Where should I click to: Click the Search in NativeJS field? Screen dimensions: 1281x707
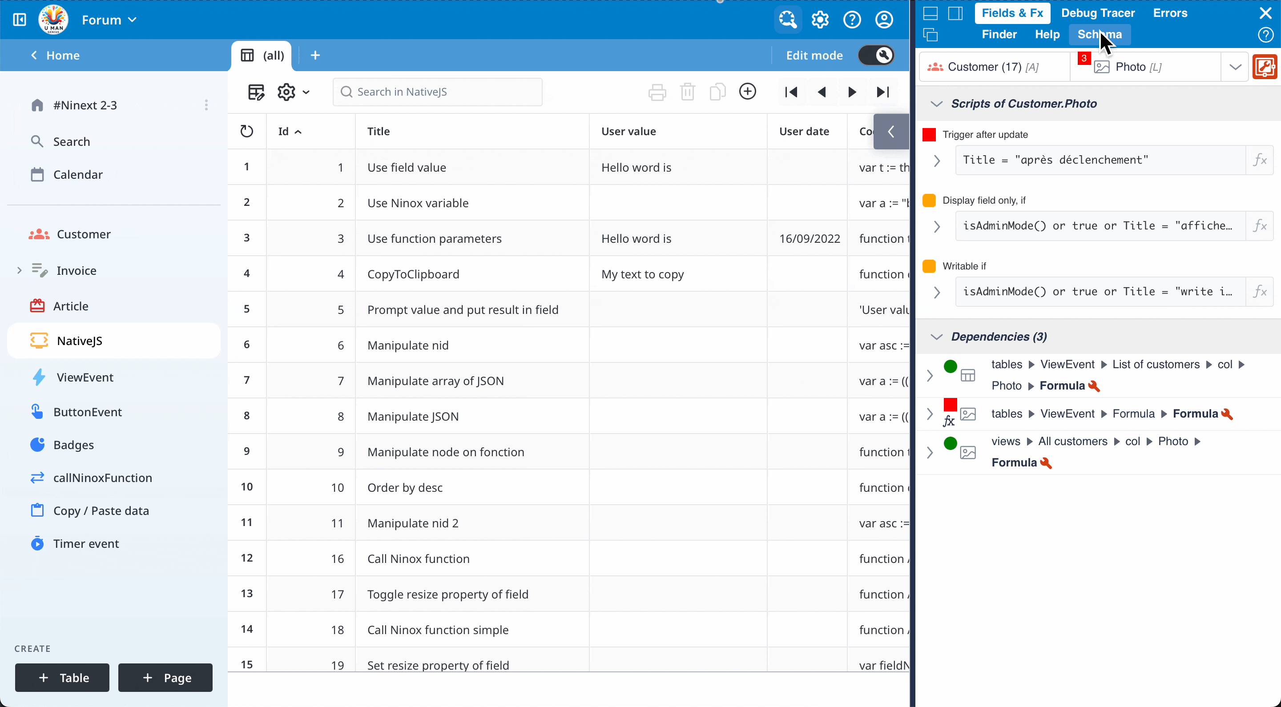click(x=438, y=92)
